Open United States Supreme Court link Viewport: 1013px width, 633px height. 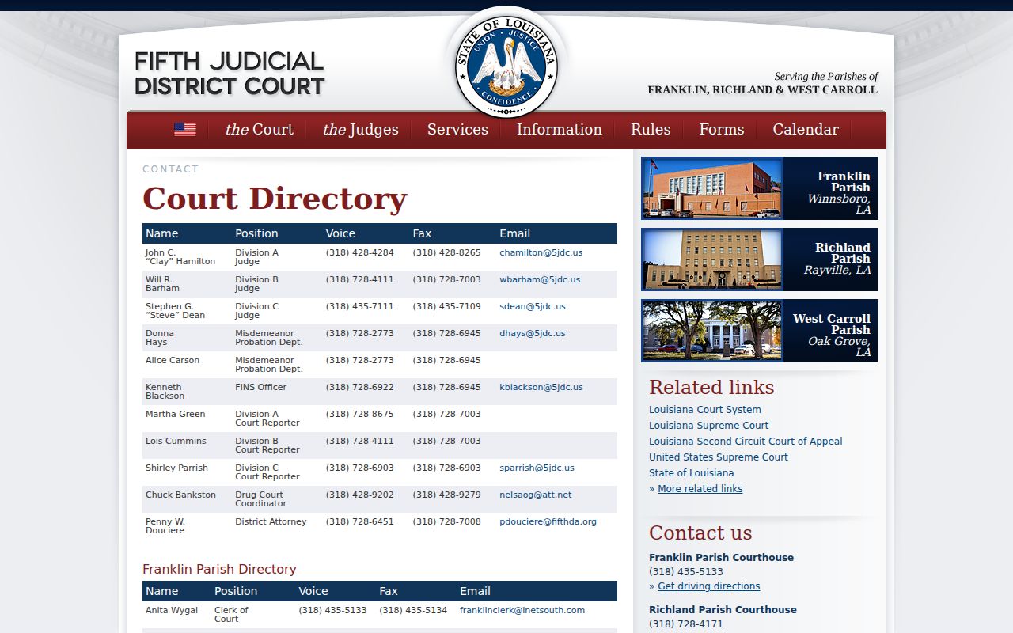click(x=719, y=457)
